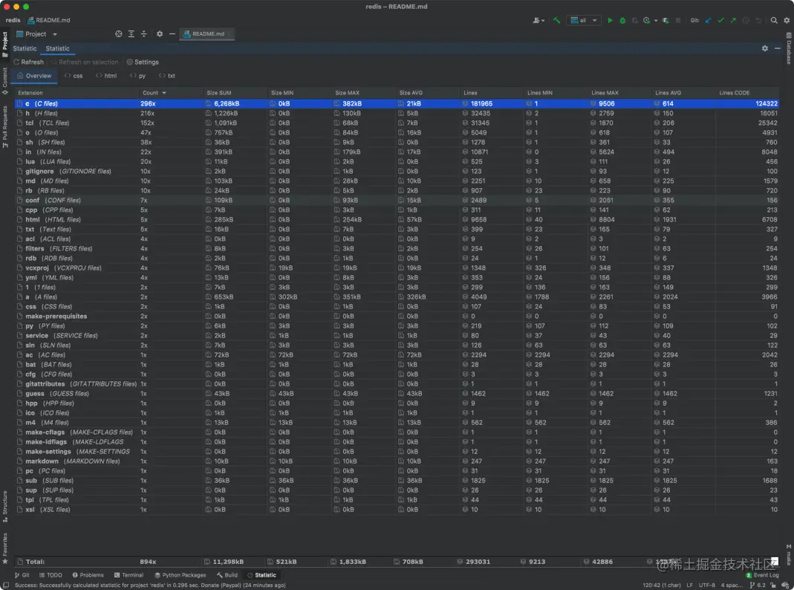Open the user account dropdown
The width and height of the screenshot is (794, 590).
538,20
